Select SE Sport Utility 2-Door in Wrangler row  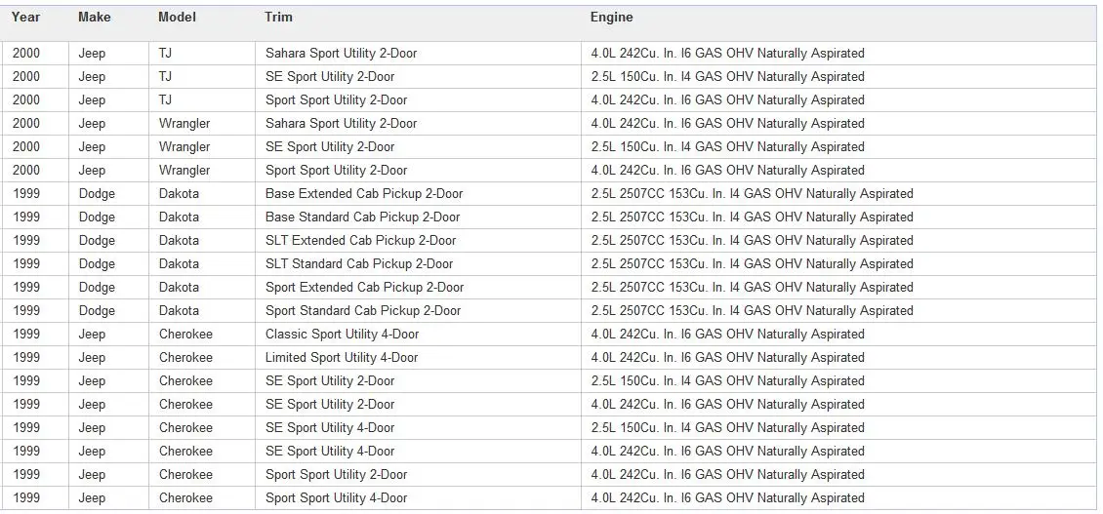[330, 147]
